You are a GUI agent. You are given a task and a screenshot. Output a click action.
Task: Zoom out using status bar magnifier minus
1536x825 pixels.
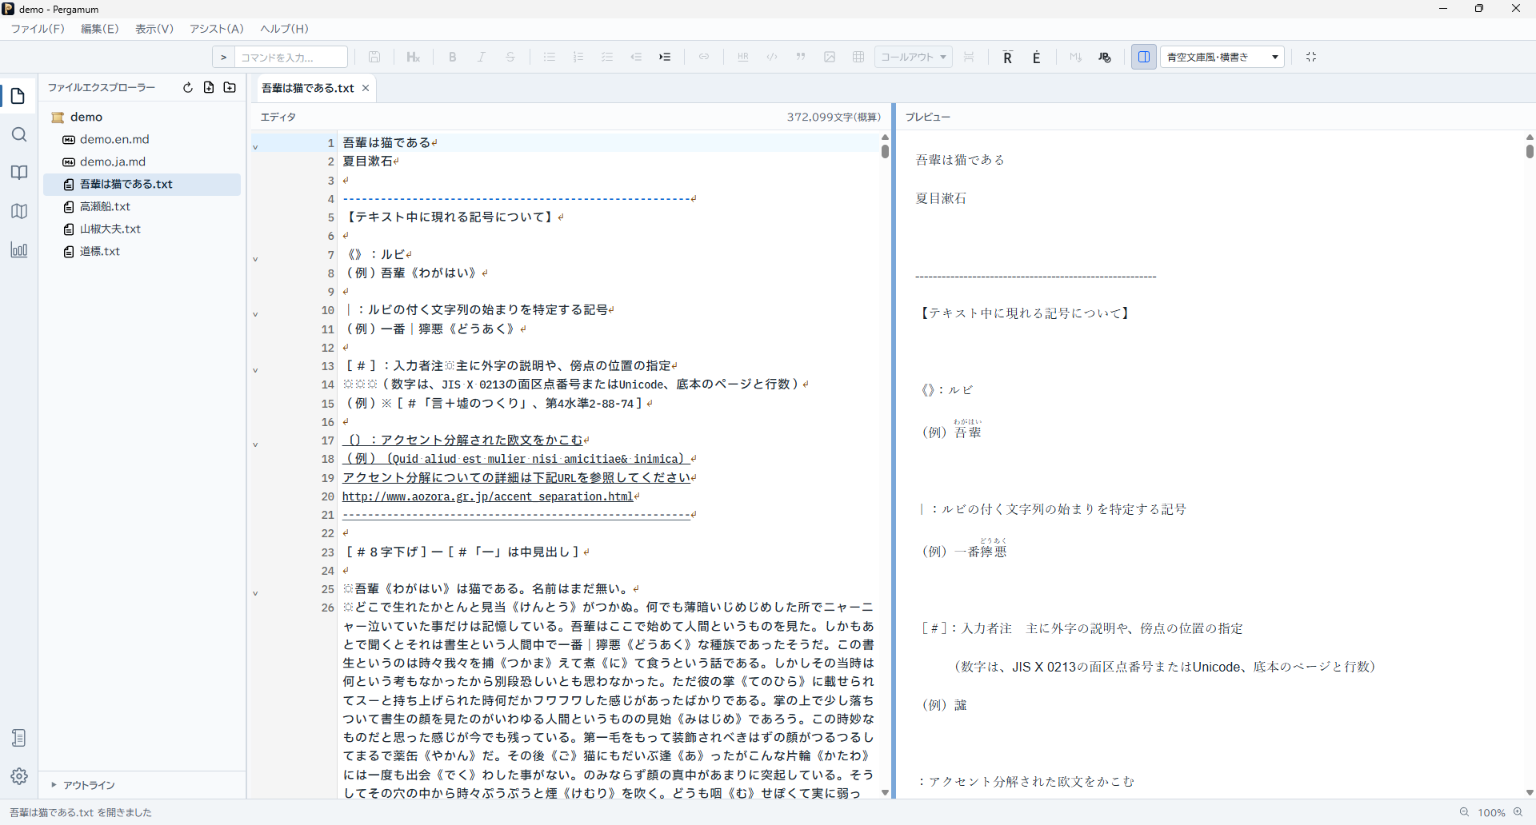pos(1464,812)
